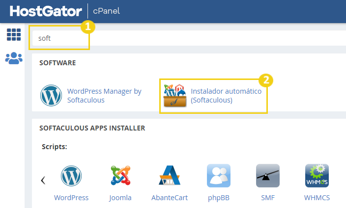346x208 pixels.
Task: Open WordPress Manager by Softaculous link
Action: pos(104,96)
